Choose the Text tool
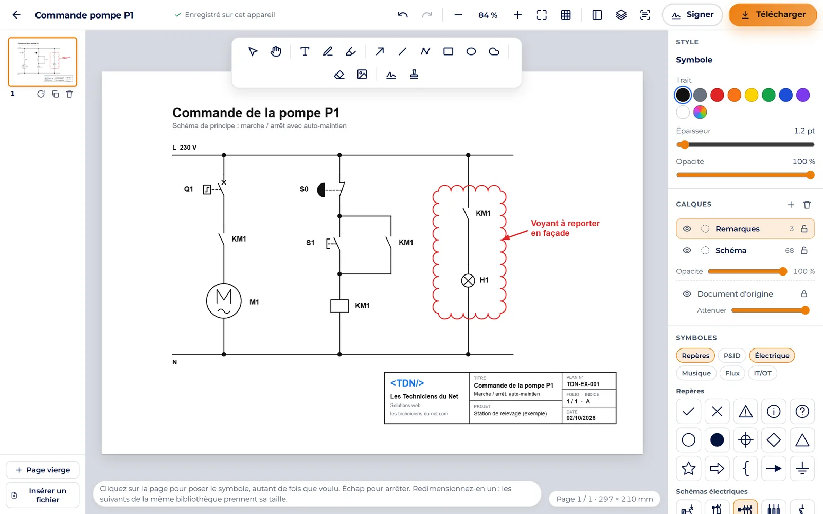Image resolution: width=823 pixels, height=514 pixels. pyautogui.click(x=305, y=51)
